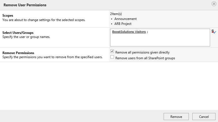Click the Remove Permissions section heading
The height and width of the screenshot is (122, 218).
18,53
